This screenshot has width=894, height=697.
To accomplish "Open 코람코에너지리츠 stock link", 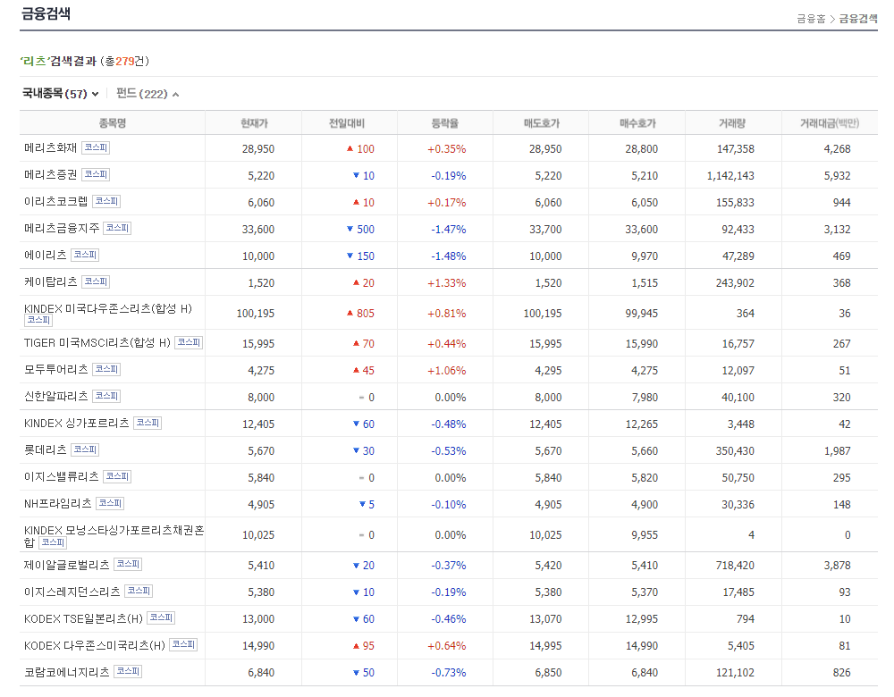I will 66,672.
